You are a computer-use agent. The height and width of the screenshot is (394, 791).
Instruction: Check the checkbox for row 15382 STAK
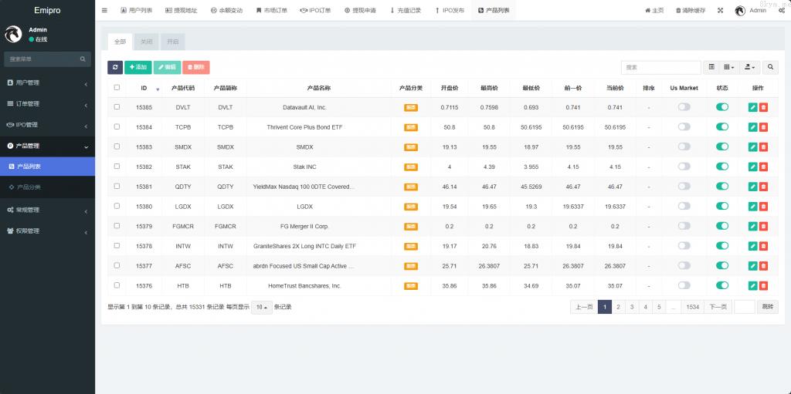point(117,167)
